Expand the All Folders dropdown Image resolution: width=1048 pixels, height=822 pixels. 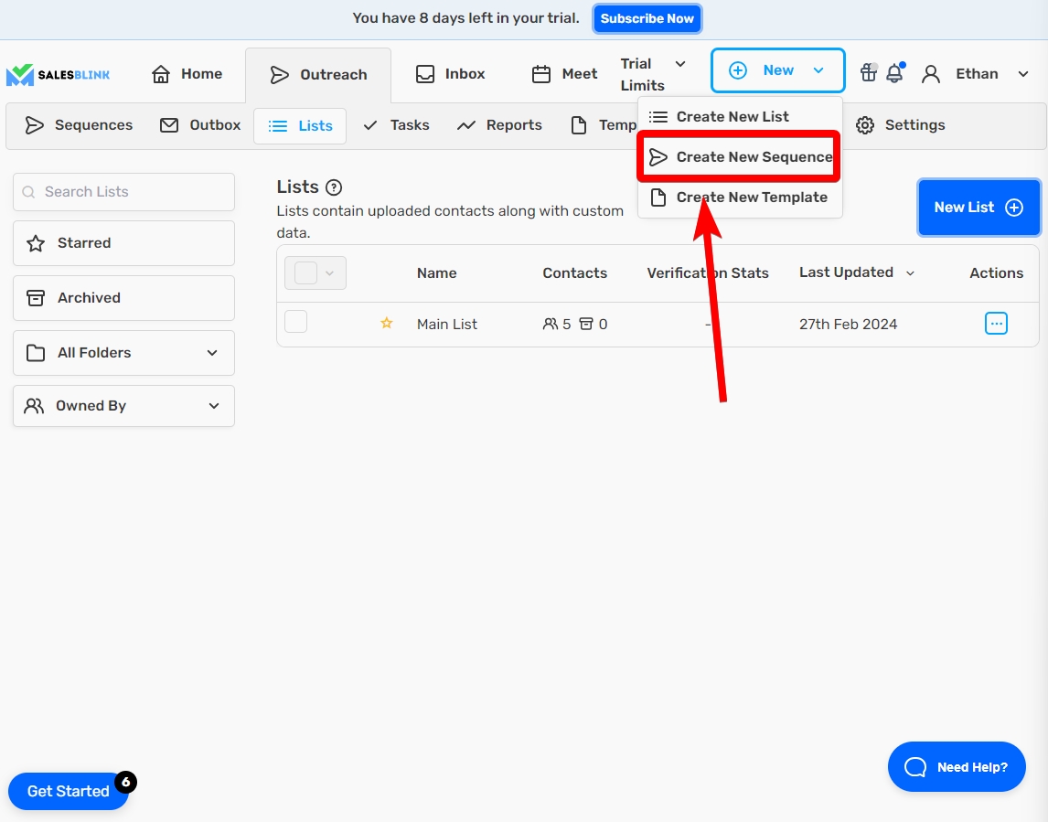[123, 353]
